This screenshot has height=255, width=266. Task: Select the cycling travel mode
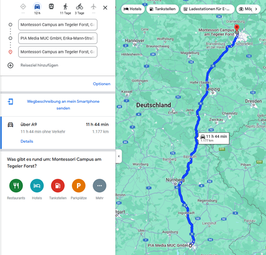(x=79, y=7)
